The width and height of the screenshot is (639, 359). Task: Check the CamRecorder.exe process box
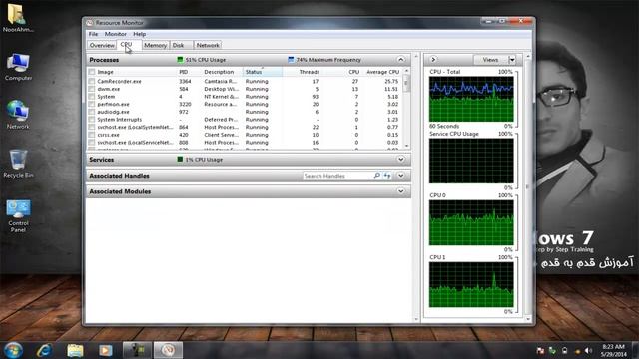coord(92,81)
